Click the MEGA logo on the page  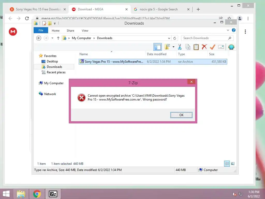pos(13,32)
